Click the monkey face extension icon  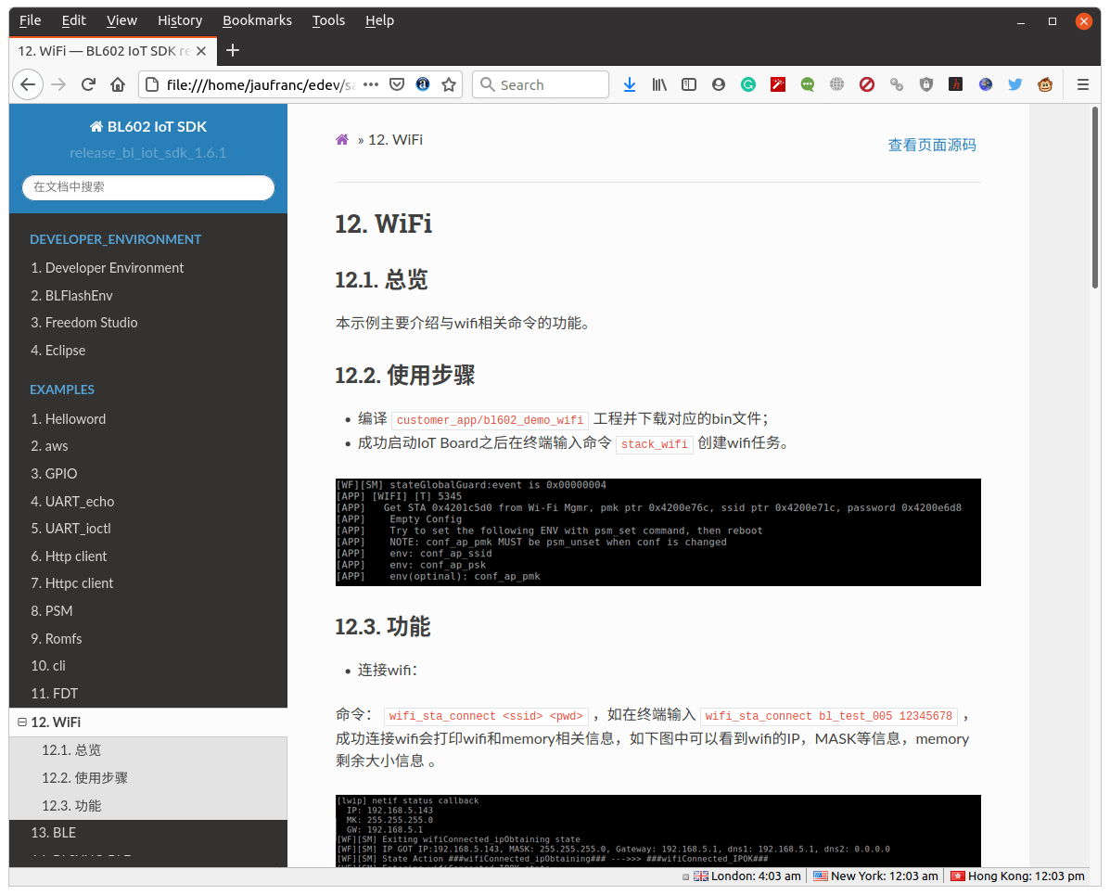click(x=1045, y=85)
